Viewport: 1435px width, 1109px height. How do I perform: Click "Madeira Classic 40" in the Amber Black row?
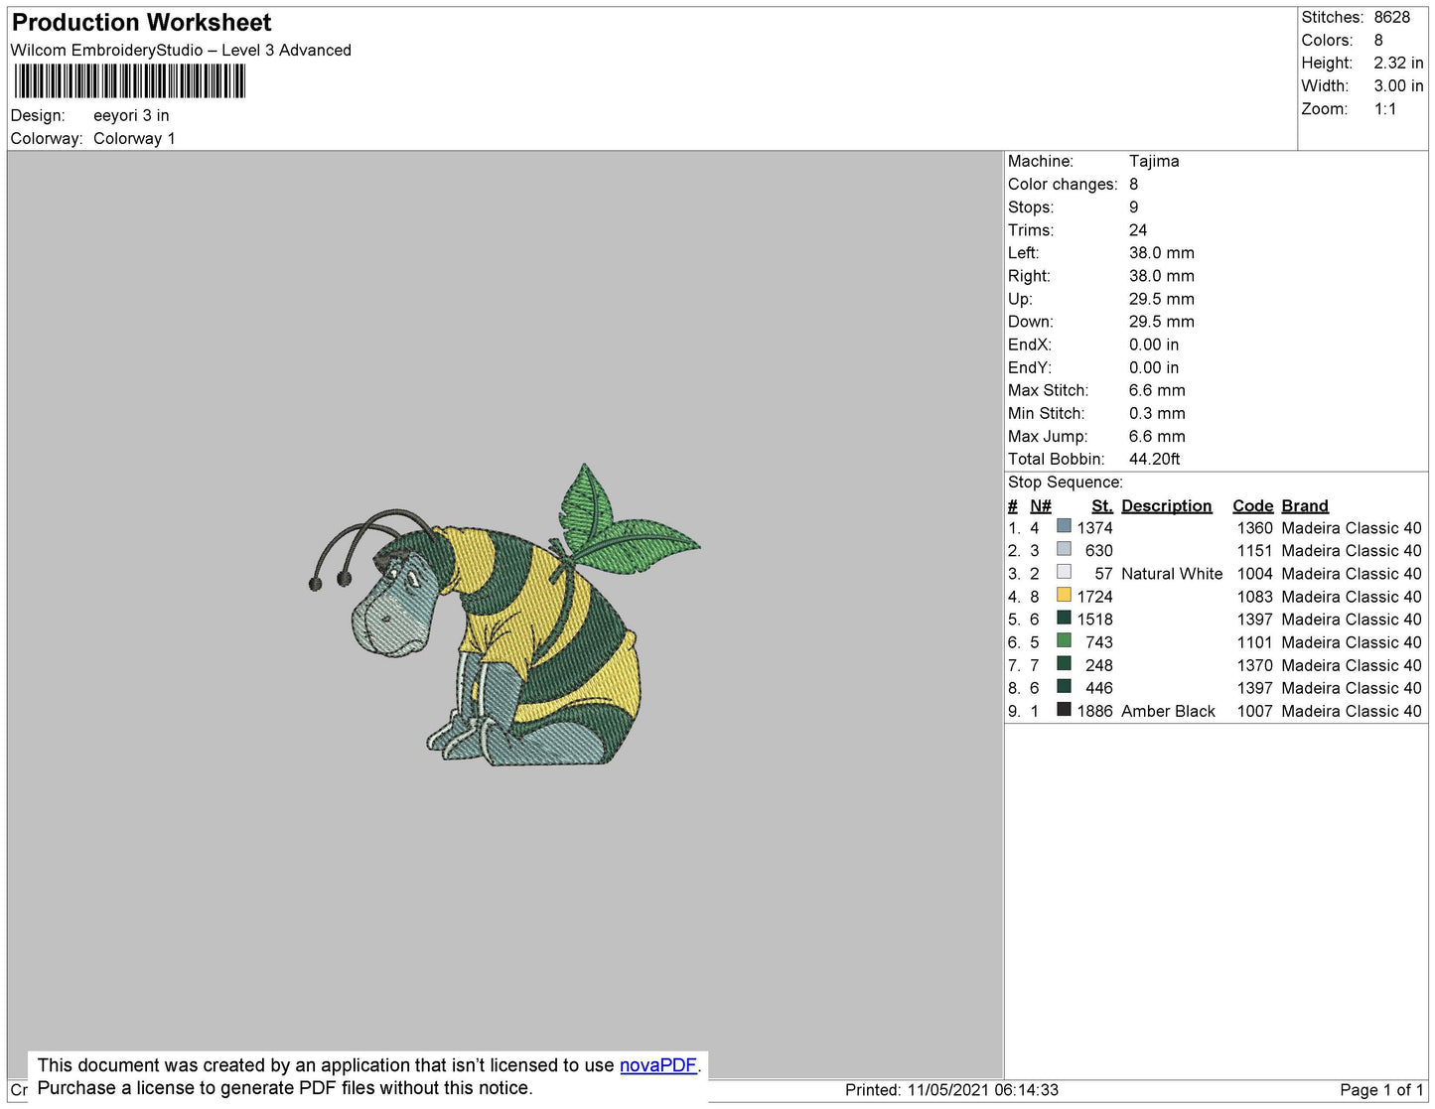tap(1352, 712)
